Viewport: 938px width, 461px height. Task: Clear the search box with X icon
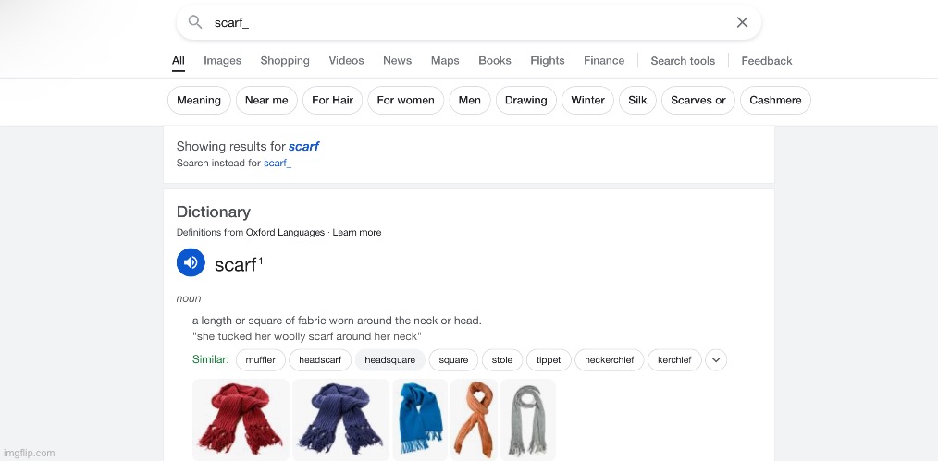(743, 23)
